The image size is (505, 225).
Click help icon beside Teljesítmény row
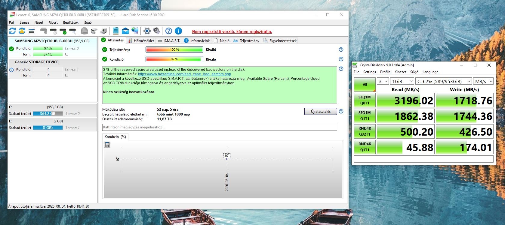click(341, 49)
